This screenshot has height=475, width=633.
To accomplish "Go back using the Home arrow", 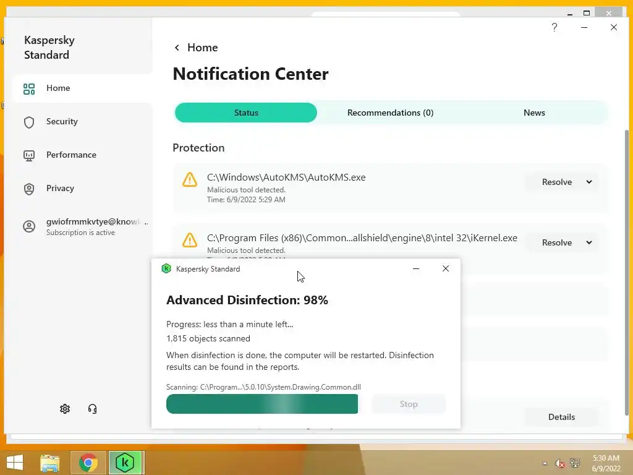I will pos(177,48).
